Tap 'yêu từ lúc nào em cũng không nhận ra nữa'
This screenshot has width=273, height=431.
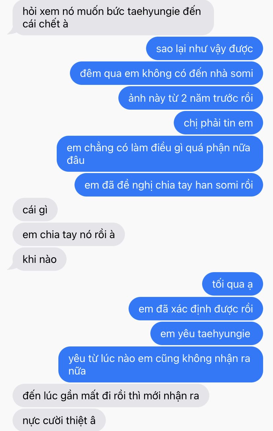tap(161, 365)
